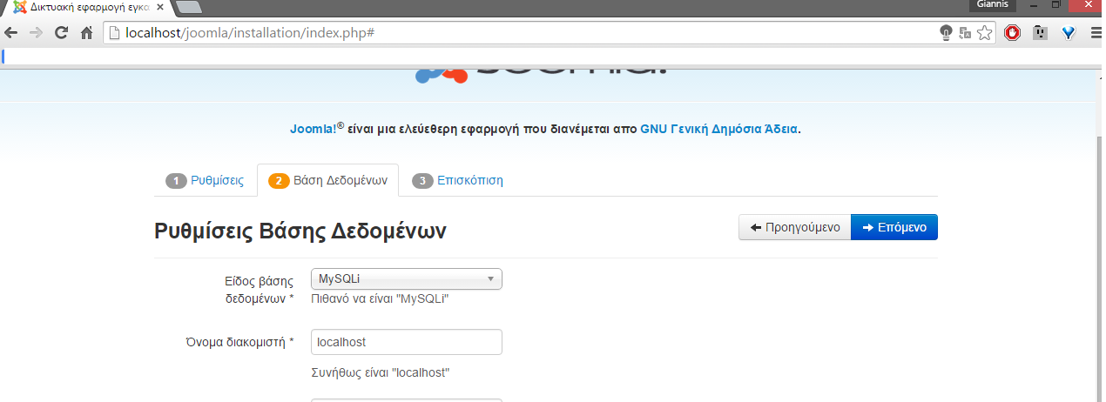
Task: Click the gray face extension icon
Action: point(1040,33)
